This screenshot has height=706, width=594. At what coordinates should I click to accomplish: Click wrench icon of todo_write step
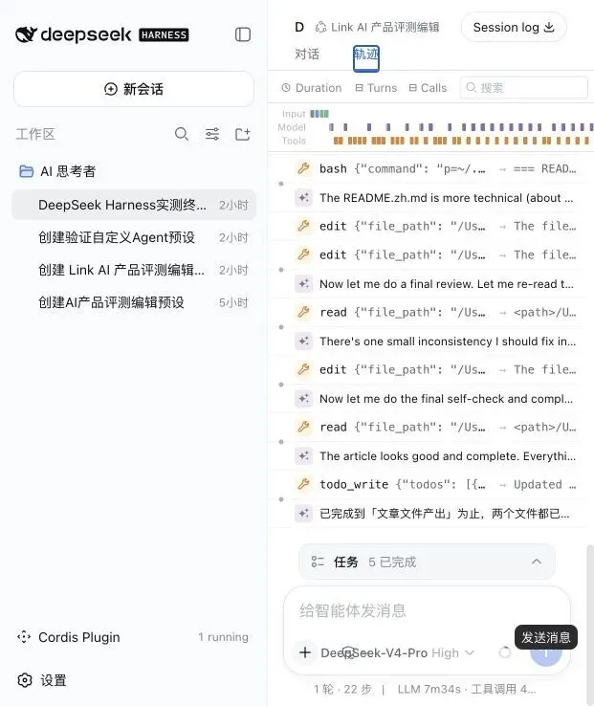pyautogui.click(x=304, y=484)
